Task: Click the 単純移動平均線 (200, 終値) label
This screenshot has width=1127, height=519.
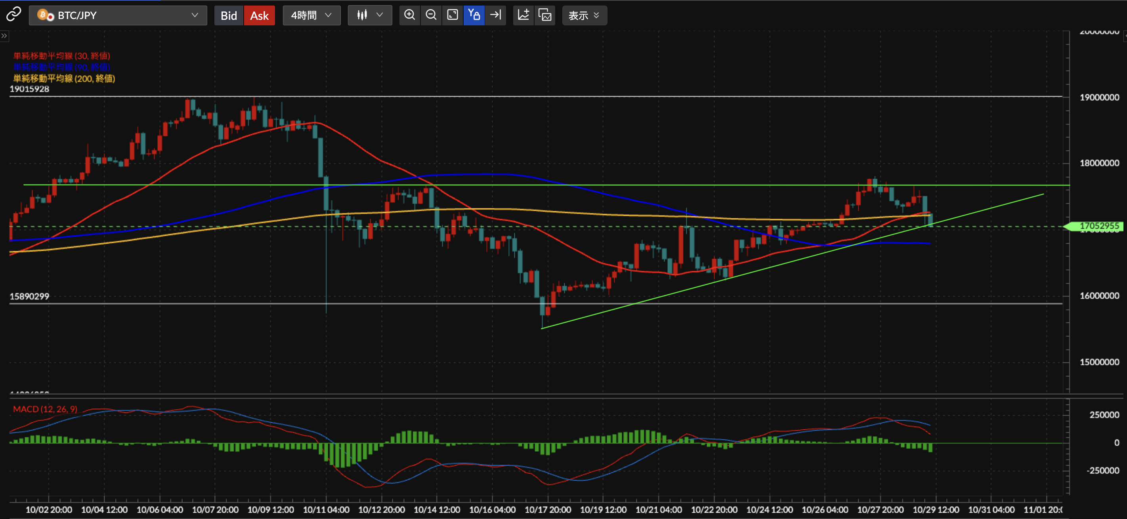Action: tap(64, 78)
